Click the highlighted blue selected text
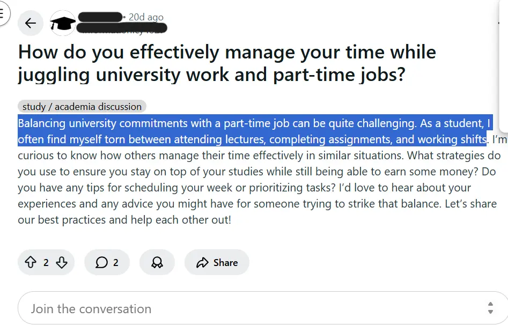 tap(252, 131)
